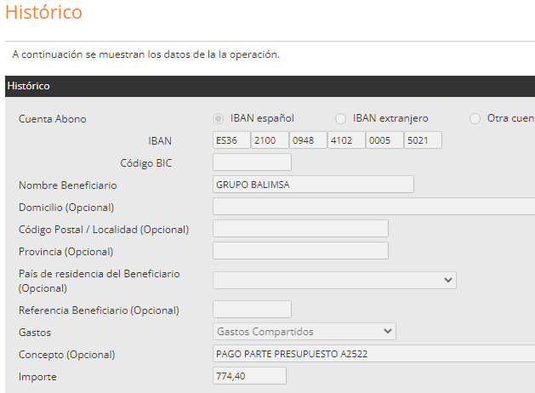Open País de residencia del Beneficiario dropdown
Image resolution: width=535 pixels, height=393 pixels.
point(334,281)
